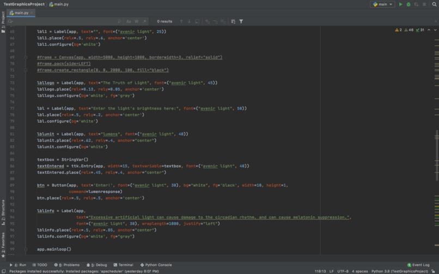Run with coverage icon in top toolbar
This screenshot has height=274, width=439.
(x=416, y=4)
